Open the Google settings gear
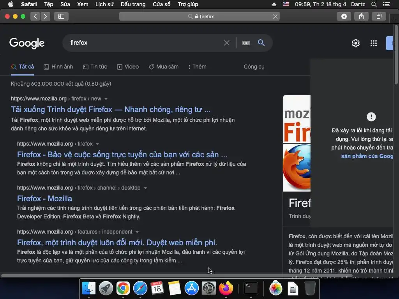This screenshot has width=399, height=299. tap(355, 43)
